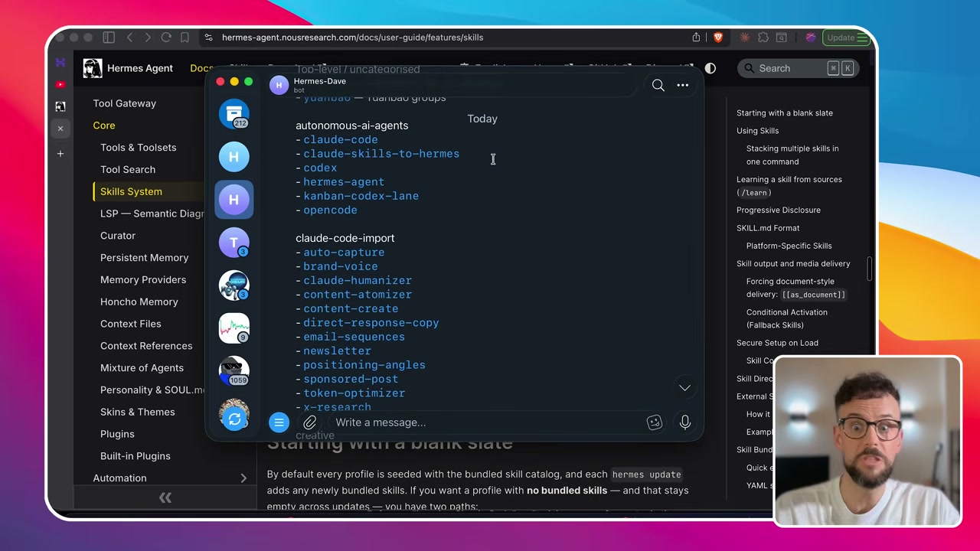This screenshot has width=980, height=551.
Task: Open Built-in Plugins docs page
Action: (x=136, y=456)
